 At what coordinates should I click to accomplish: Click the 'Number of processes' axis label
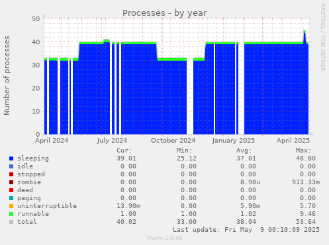pos(7,75)
